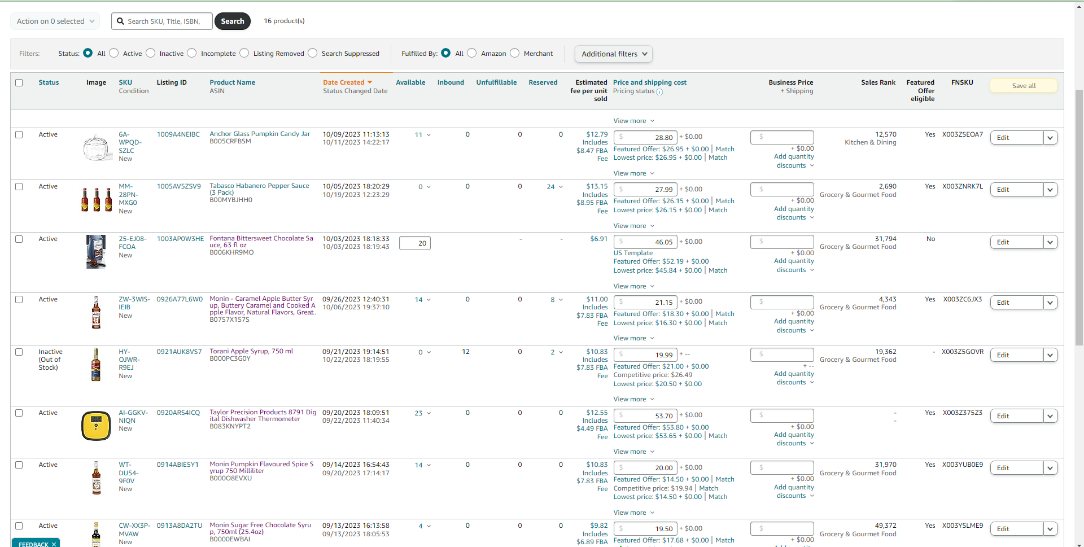Sort by Unfulfillable column header
This screenshot has width=1084, height=547.
[496, 82]
